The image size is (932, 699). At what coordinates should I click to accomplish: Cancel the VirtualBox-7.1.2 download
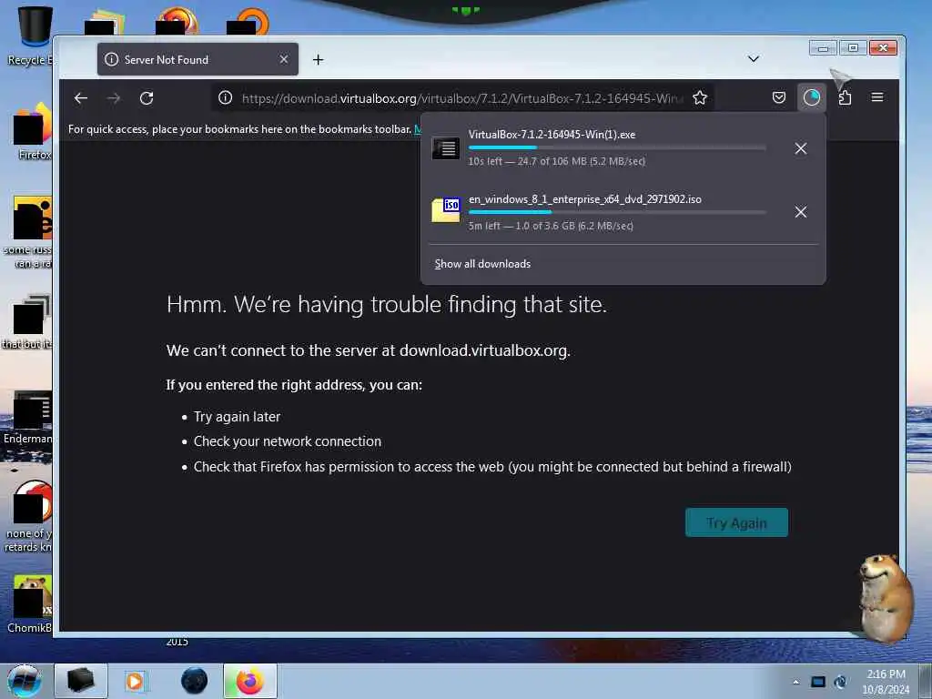point(801,148)
